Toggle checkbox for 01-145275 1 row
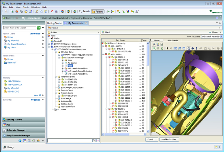Viewport: 224px width, 152px height. pos(109,49)
